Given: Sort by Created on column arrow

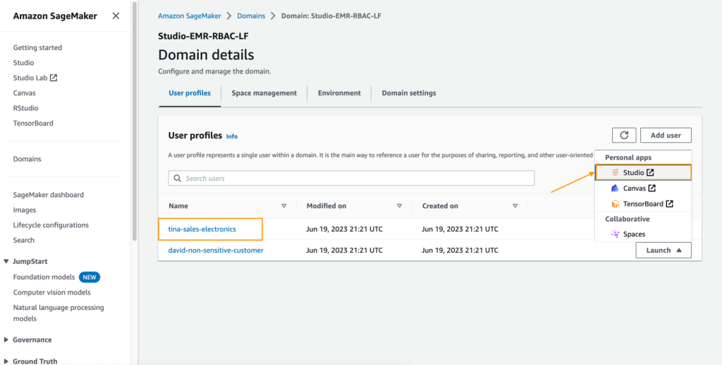Looking at the screenshot, I should tap(515, 206).
